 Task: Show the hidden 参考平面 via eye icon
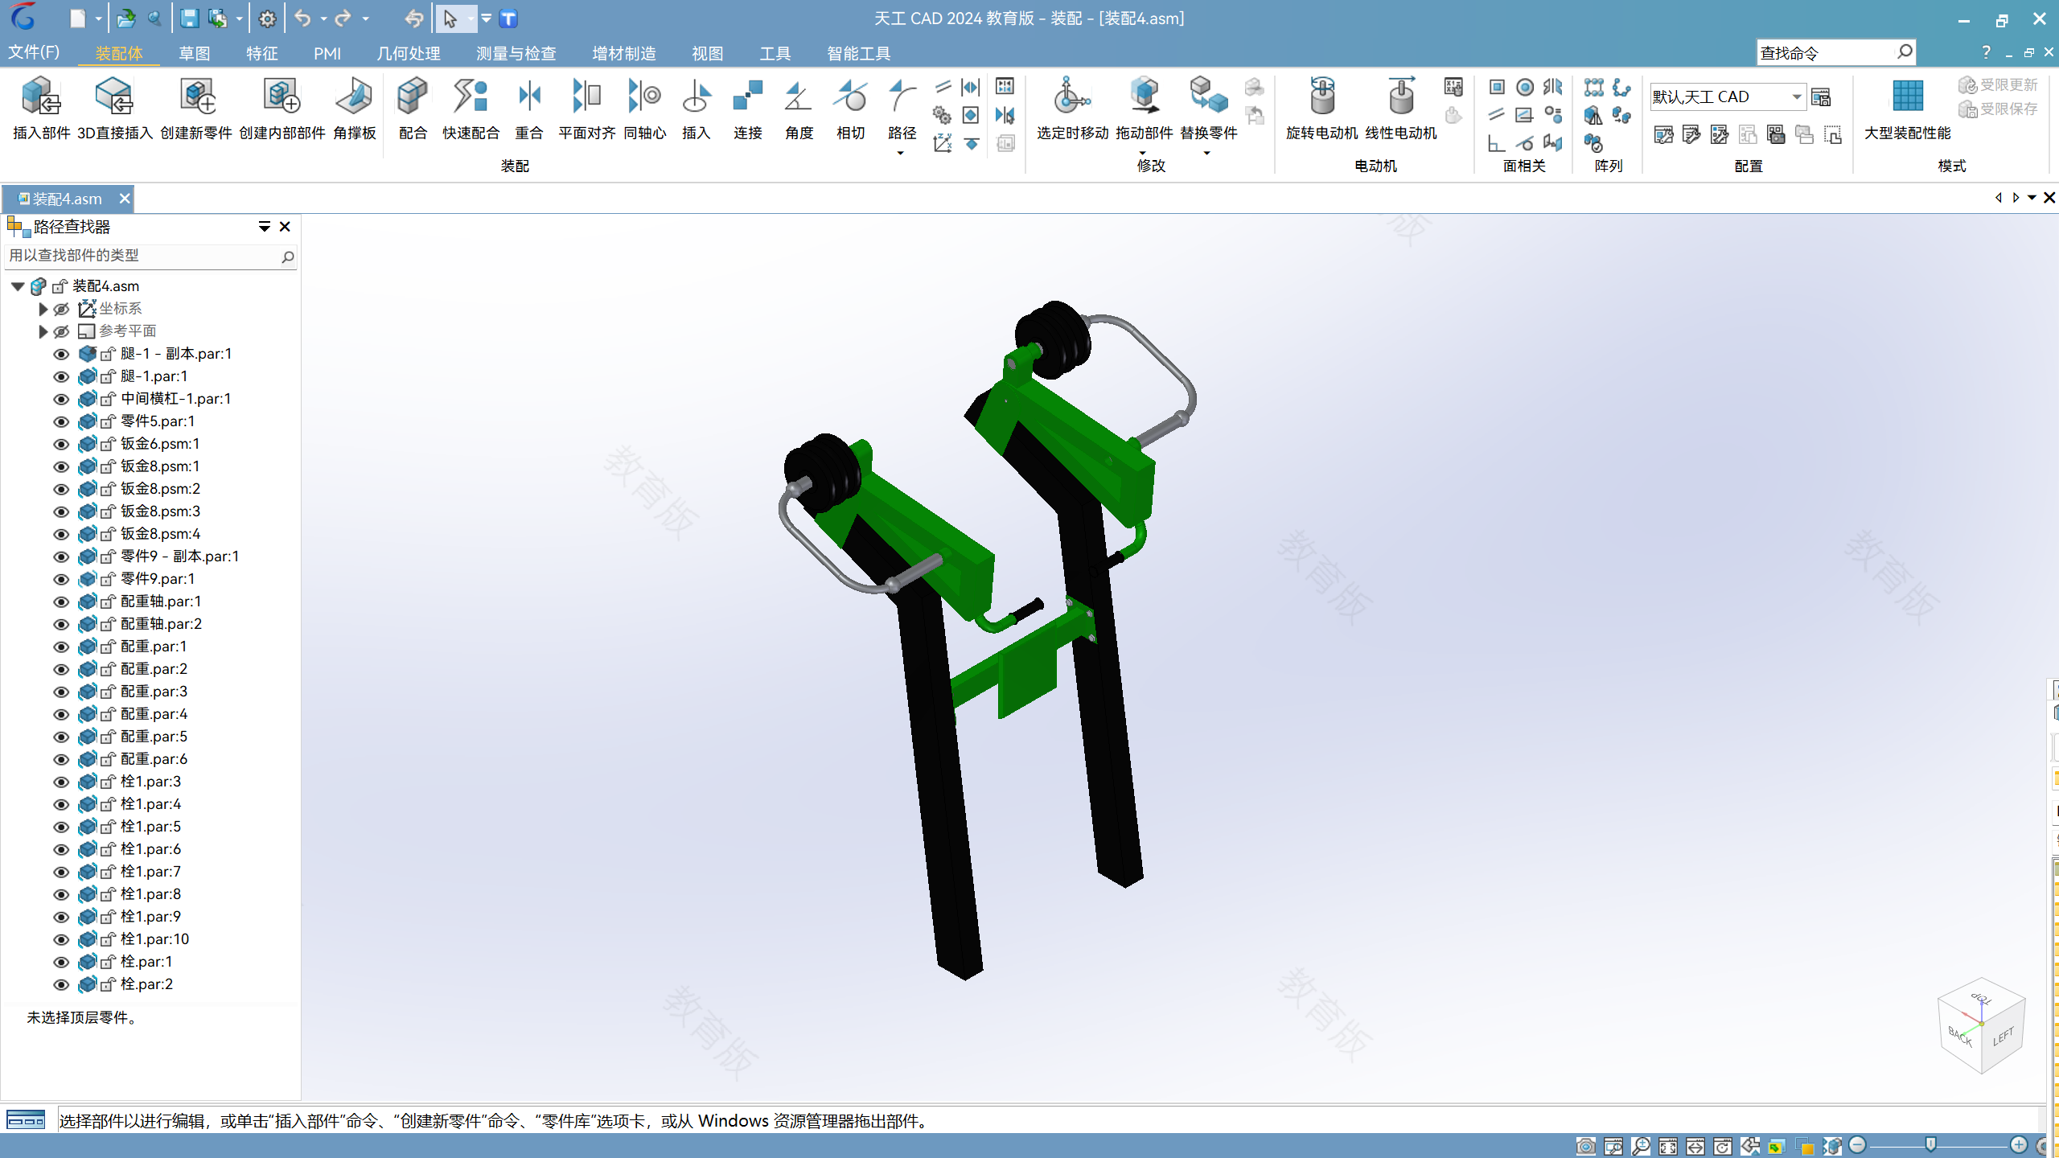point(61,331)
